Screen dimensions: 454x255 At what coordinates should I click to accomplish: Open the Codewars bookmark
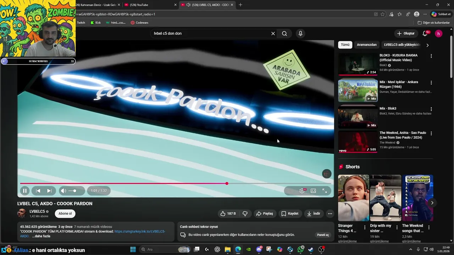click(139, 23)
